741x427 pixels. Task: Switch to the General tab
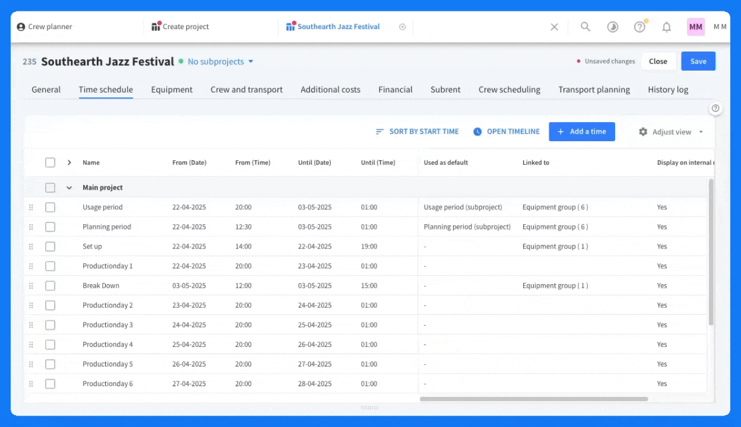[x=46, y=90]
